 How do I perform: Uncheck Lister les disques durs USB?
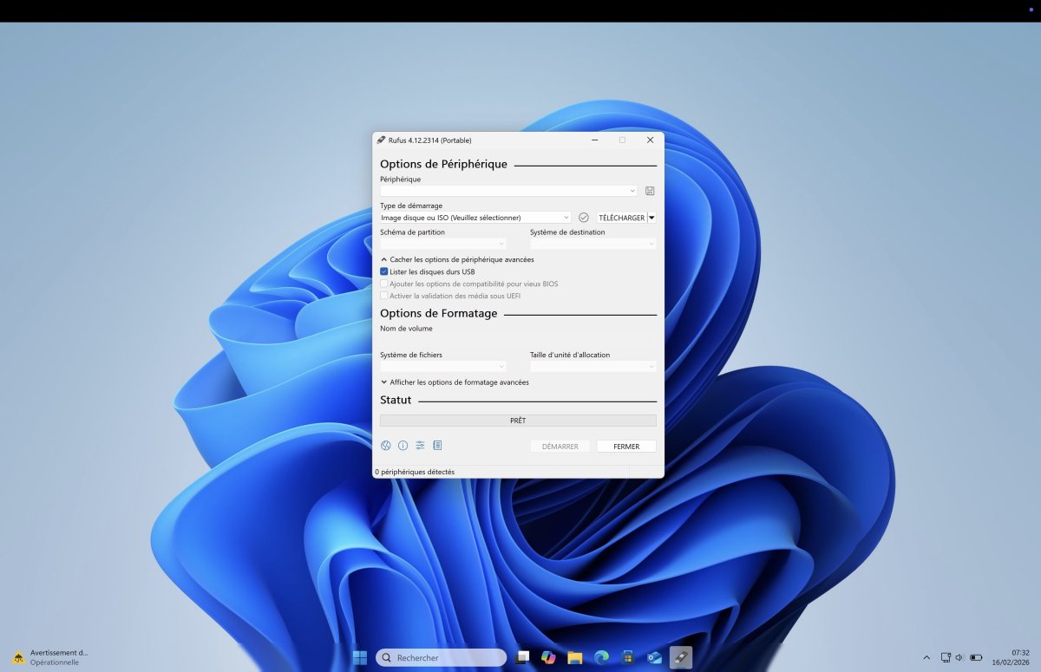coord(383,271)
